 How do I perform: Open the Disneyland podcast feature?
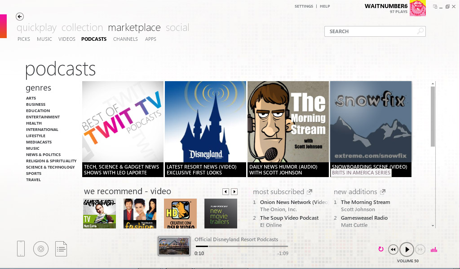pyautogui.click(x=205, y=129)
